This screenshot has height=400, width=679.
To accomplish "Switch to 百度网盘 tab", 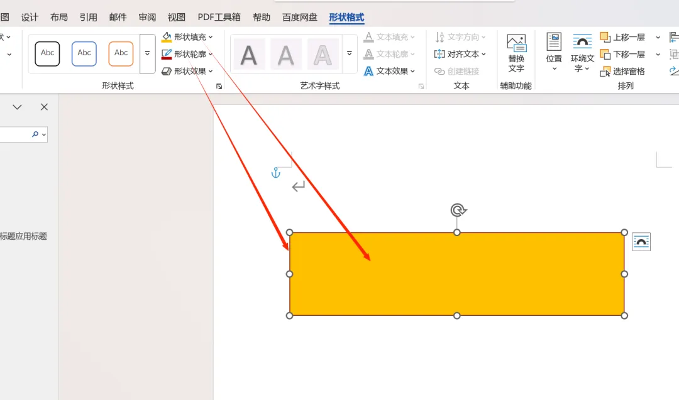I will click(x=300, y=18).
